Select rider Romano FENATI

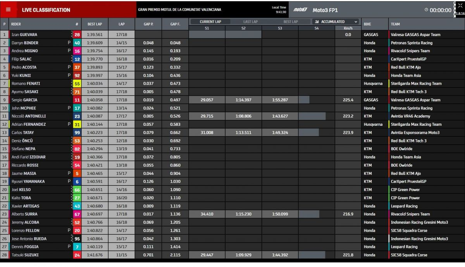pyautogui.click(x=26, y=84)
